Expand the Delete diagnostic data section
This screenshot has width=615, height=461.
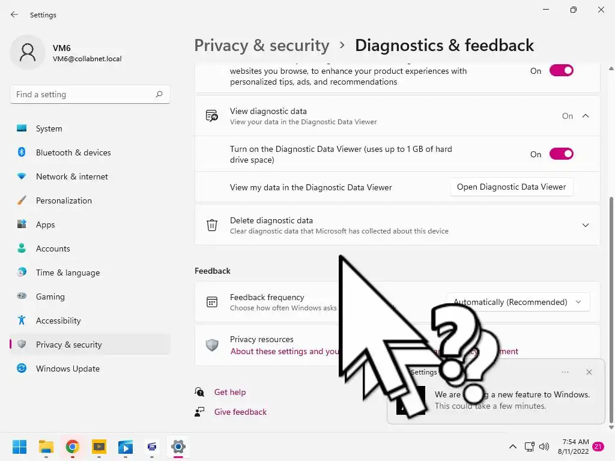click(586, 225)
